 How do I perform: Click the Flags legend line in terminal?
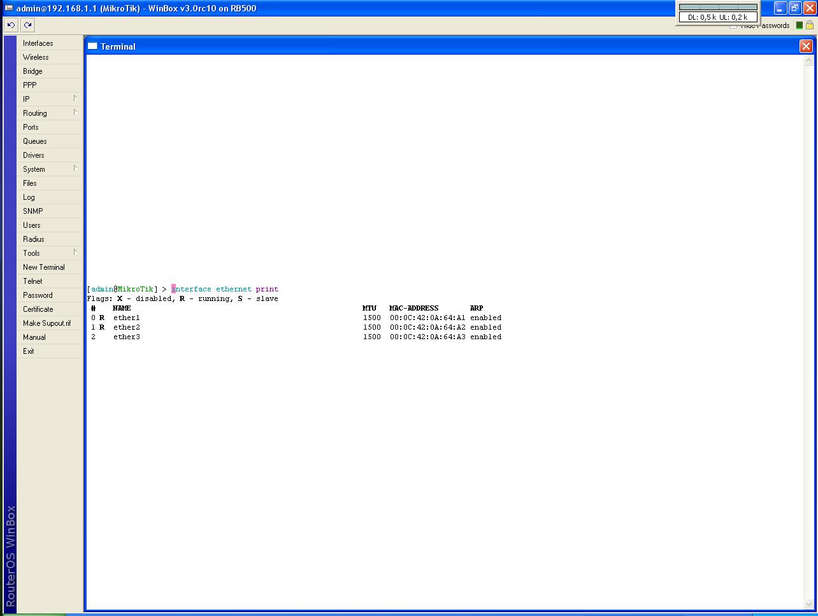coord(183,298)
